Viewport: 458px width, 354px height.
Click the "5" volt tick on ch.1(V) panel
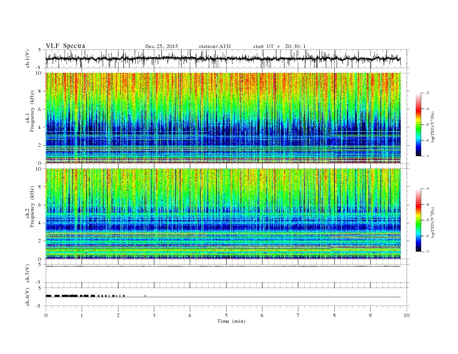40,50
